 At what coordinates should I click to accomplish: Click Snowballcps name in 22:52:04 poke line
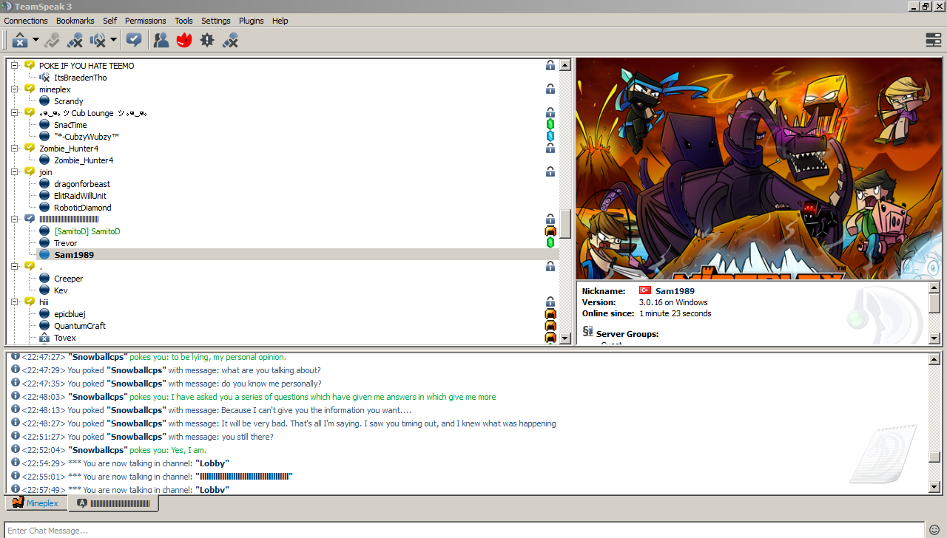click(x=98, y=450)
